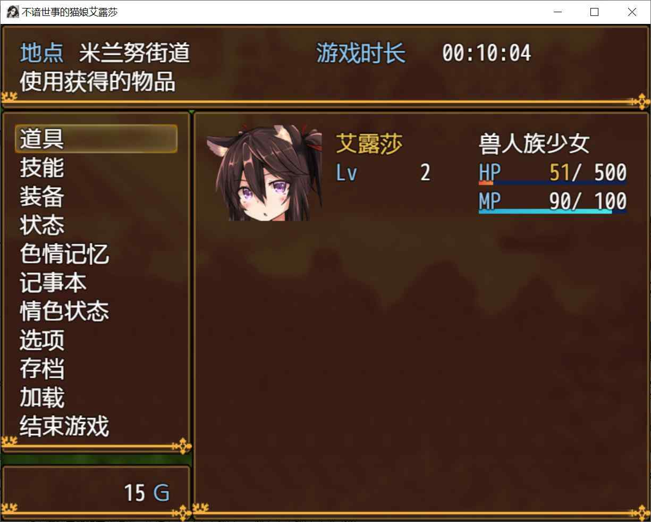Select the 状态 status entry

click(42, 225)
